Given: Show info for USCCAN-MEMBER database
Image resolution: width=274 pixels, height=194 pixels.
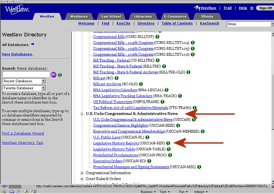Looking at the screenshot, I should (202, 131).
